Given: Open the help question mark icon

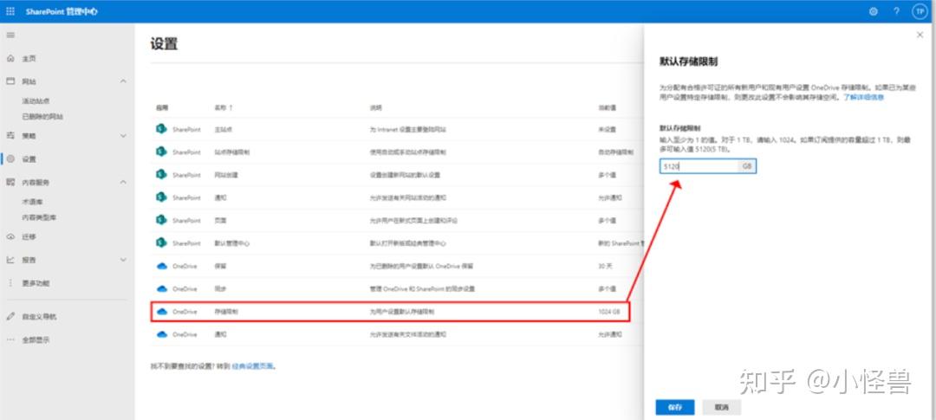Looking at the screenshot, I should click(x=897, y=11).
